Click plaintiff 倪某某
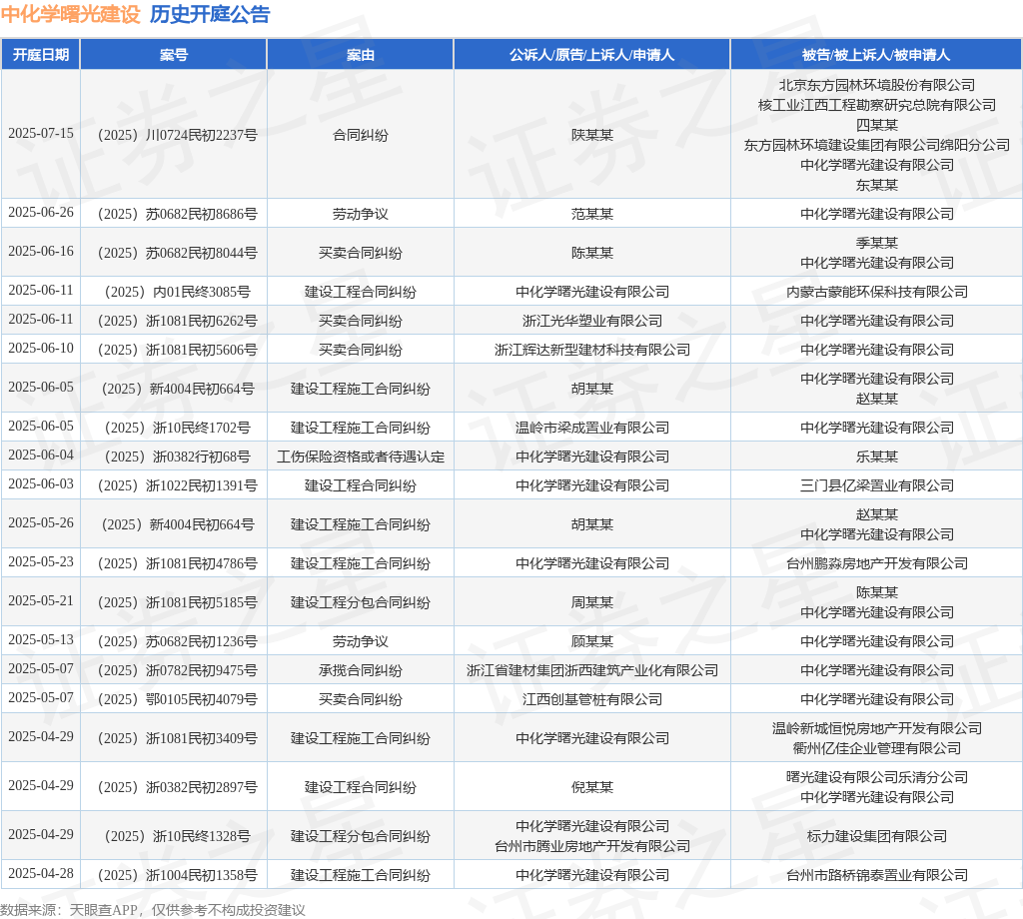This screenshot has height=919, width=1023. [591, 787]
